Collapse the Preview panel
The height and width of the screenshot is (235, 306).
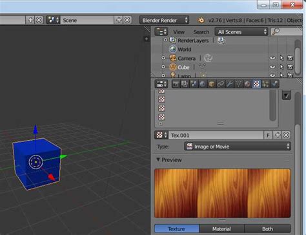tap(158, 159)
